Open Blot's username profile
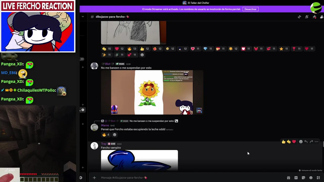 click(x=108, y=64)
